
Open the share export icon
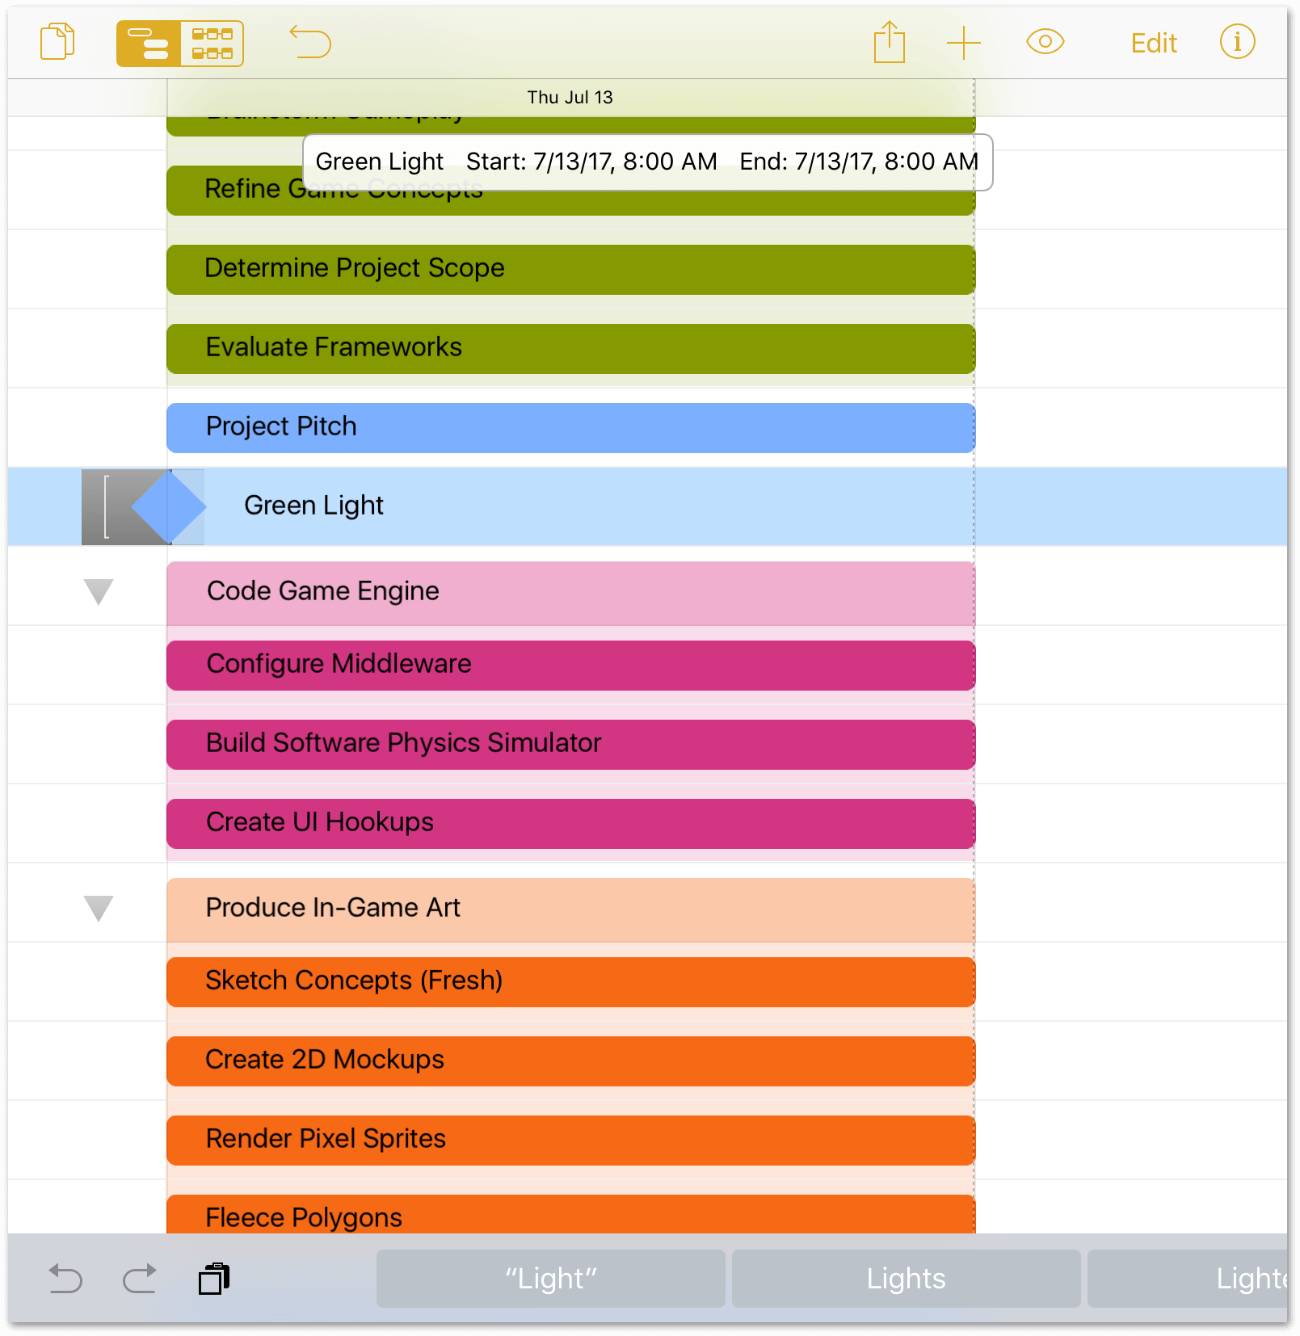tap(889, 42)
